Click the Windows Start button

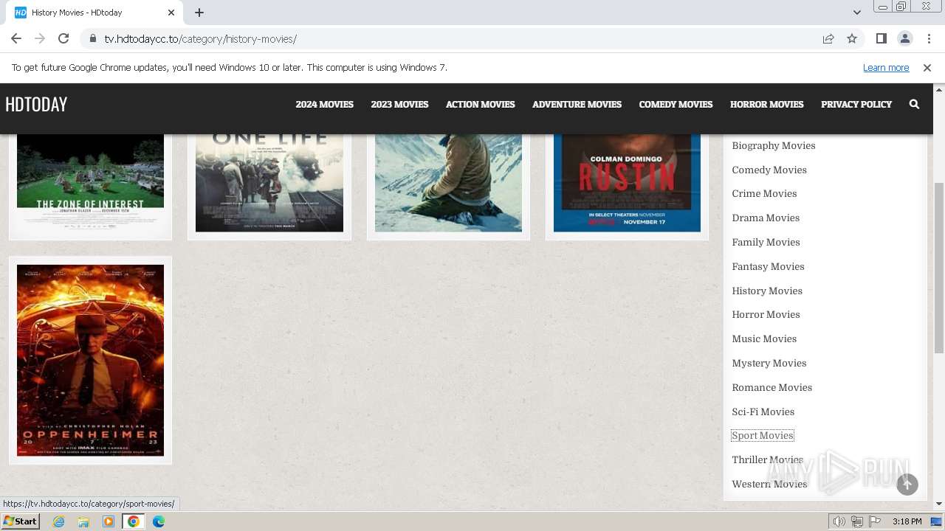[21, 521]
